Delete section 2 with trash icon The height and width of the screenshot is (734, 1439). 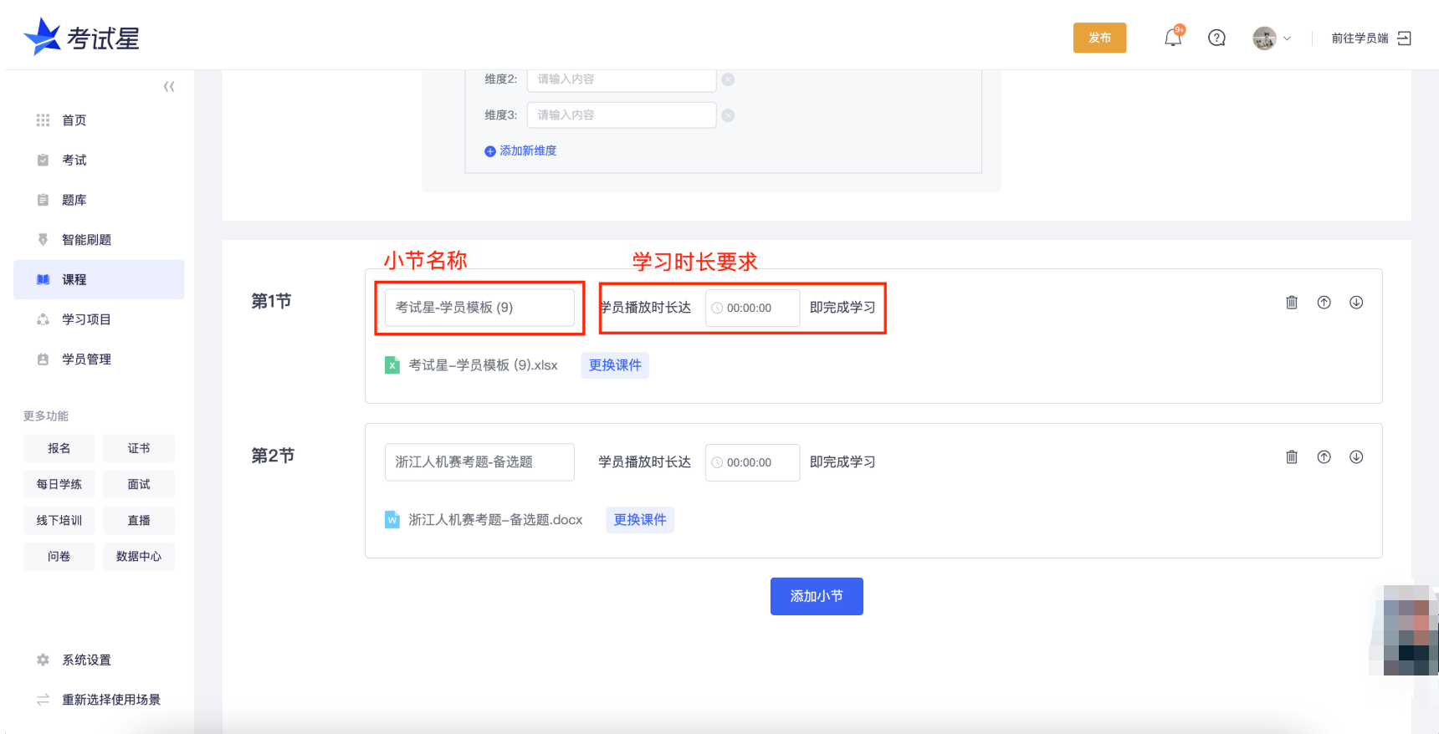pos(1291,457)
